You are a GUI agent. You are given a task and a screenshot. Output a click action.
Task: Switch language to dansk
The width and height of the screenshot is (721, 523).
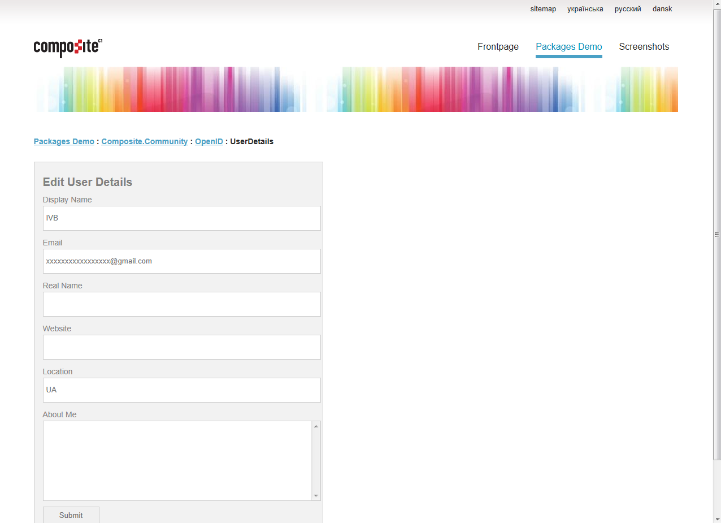click(662, 9)
